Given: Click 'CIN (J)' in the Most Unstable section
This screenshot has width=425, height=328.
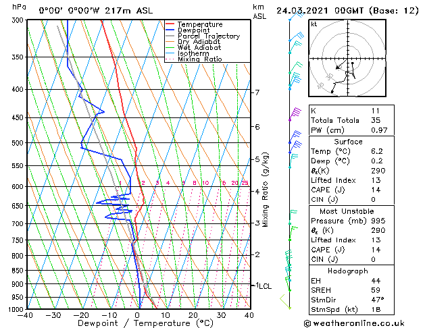Looking at the screenshot, I should pos(324,260).
